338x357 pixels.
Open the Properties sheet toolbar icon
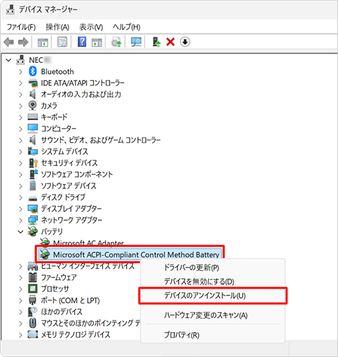click(x=62, y=42)
